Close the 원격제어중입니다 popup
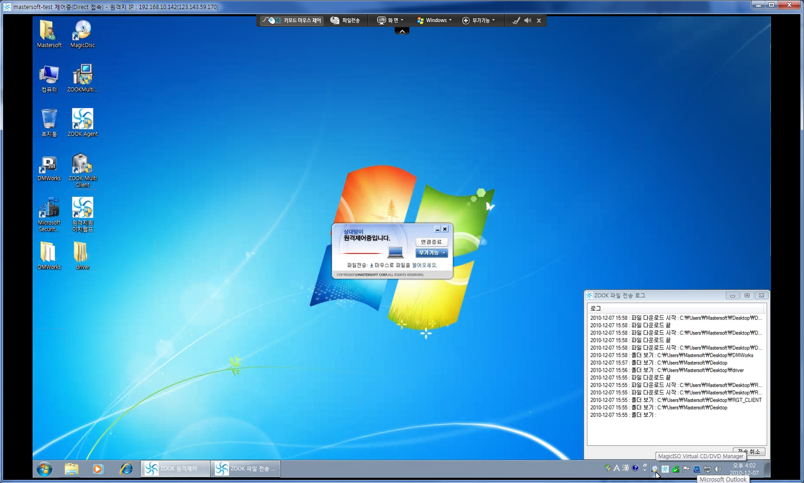Screen dimensions: 804x483 [x=445, y=229]
